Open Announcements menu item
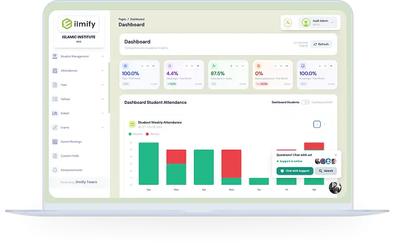395x246 pixels. click(x=78, y=170)
